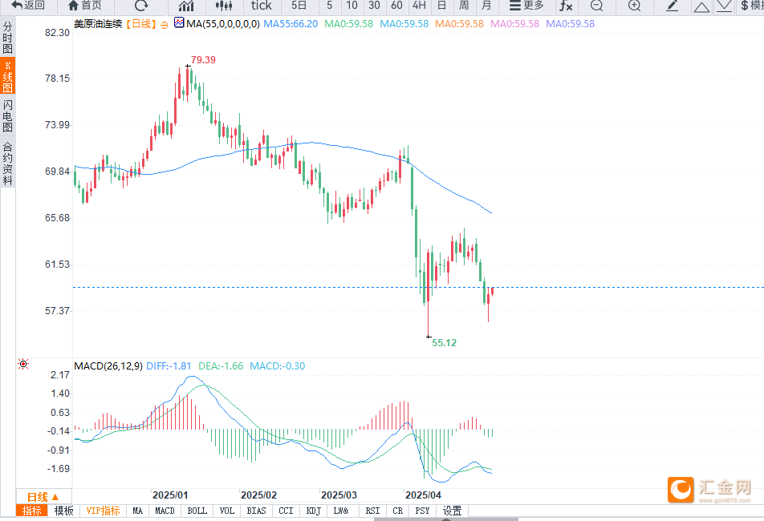Click the MA(55,0,0,0,0,0) indicator label
The image size is (764, 521).
coord(222,24)
